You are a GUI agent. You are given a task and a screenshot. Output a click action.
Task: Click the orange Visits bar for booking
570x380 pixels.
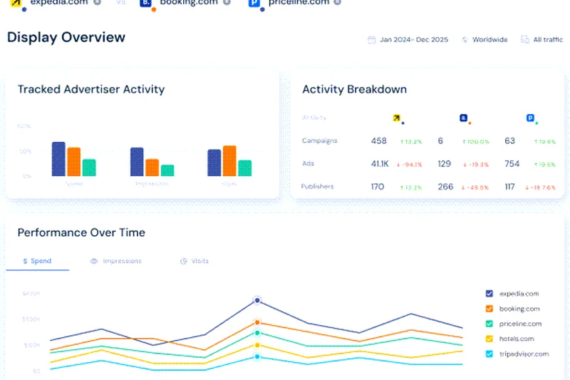pos(229,161)
